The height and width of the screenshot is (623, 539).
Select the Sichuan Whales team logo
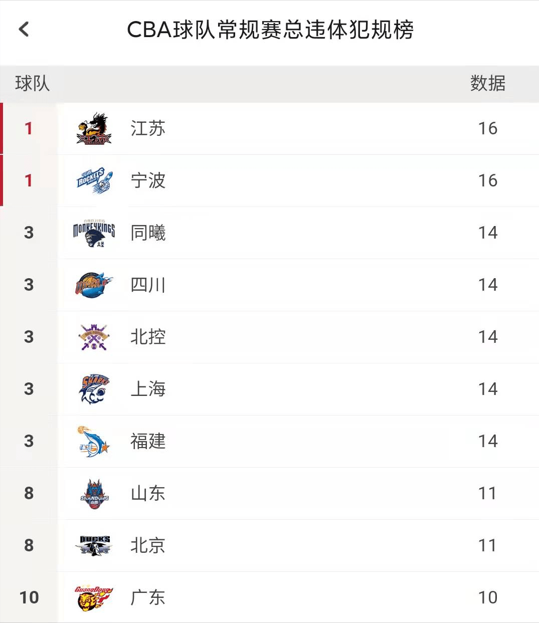coord(94,285)
